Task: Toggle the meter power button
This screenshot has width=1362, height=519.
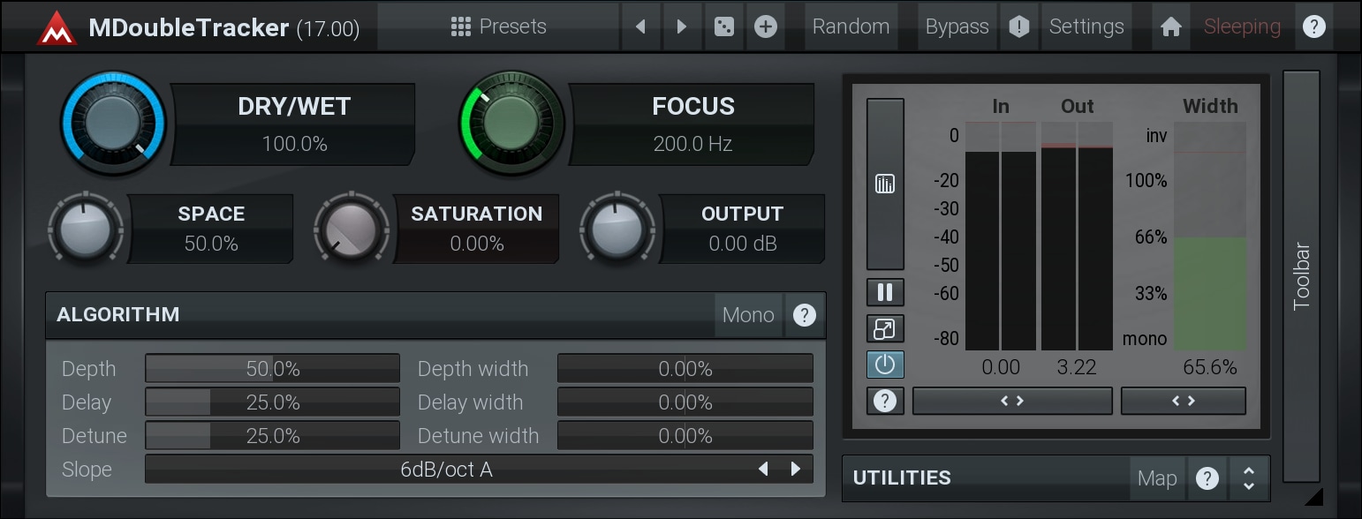Action: [x=885, y=365]
